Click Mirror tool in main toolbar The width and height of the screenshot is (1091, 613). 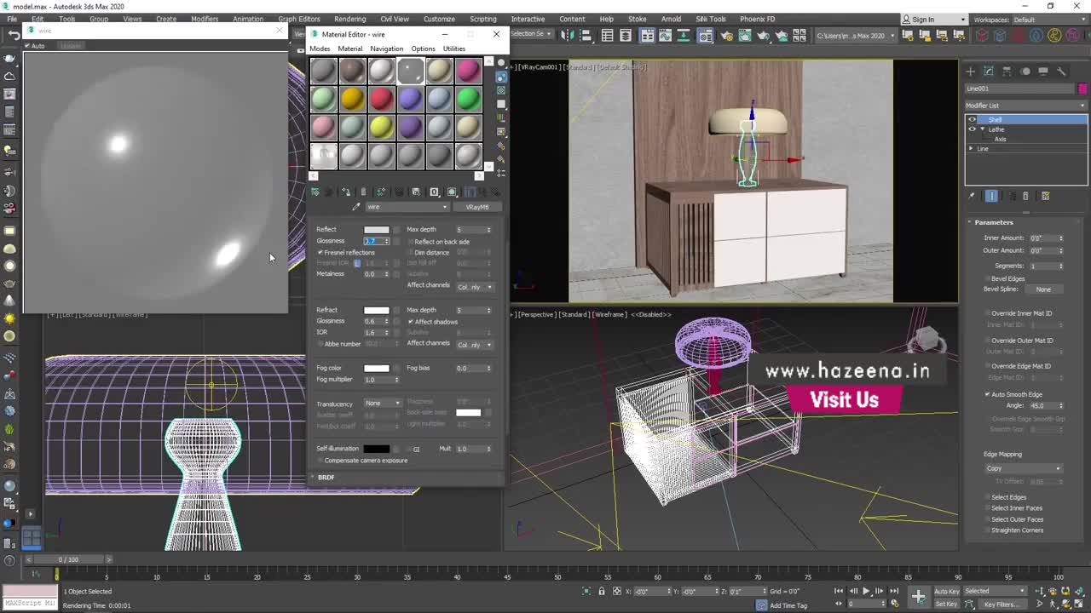point(567,35)
